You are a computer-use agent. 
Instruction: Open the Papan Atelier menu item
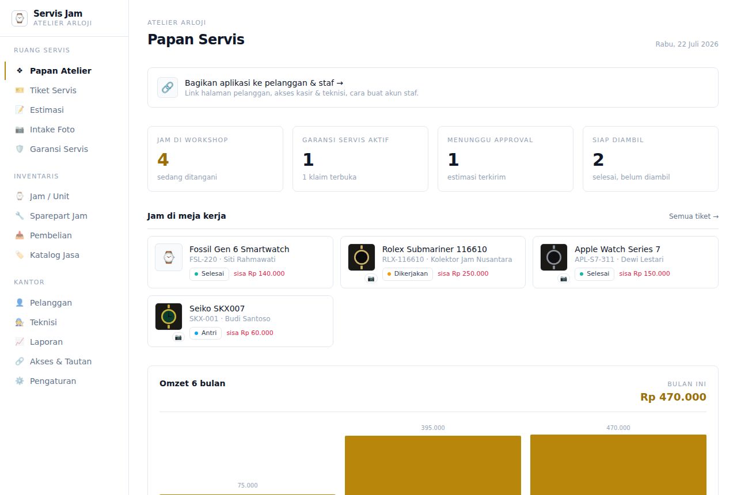(x=64, y=71)
